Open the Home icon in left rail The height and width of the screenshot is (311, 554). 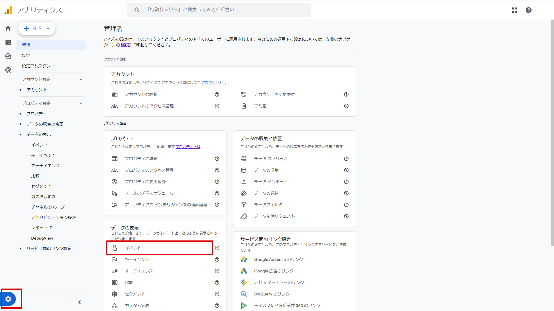point(8,29)
